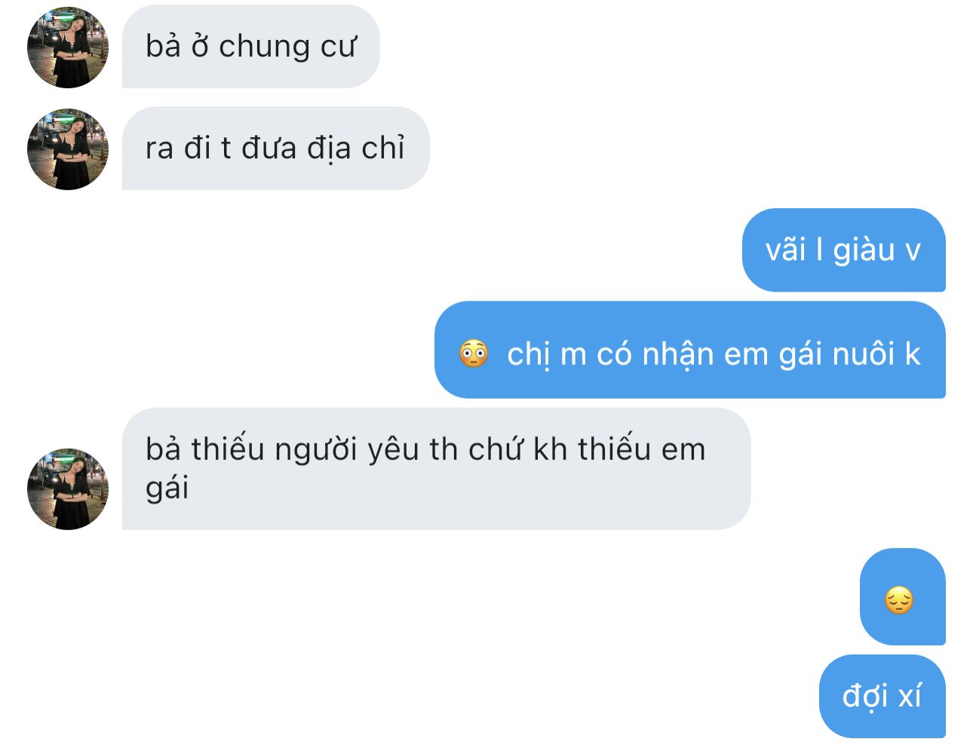Click the word "gái" on the bubble's second line
The height and width of the screenshot is (751, 973).
[167, 489]
